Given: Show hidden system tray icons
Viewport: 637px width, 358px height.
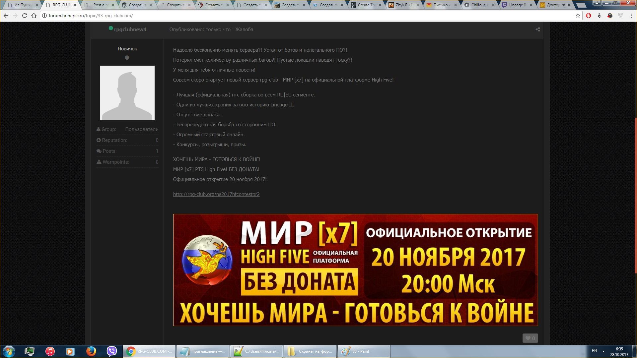Looking at the screenshot, I should tap(603, 351).
